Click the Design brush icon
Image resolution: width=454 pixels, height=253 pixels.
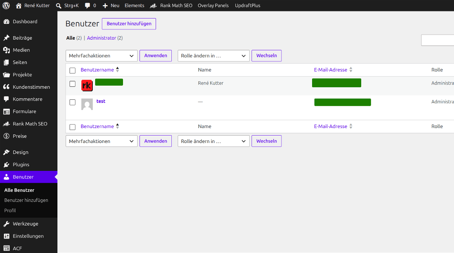pyautogui.click(x=6, y=152)
